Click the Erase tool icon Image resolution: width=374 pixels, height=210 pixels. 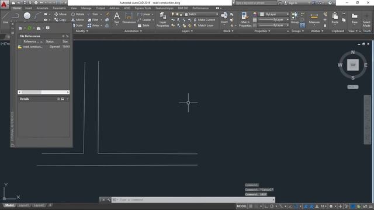108,14
